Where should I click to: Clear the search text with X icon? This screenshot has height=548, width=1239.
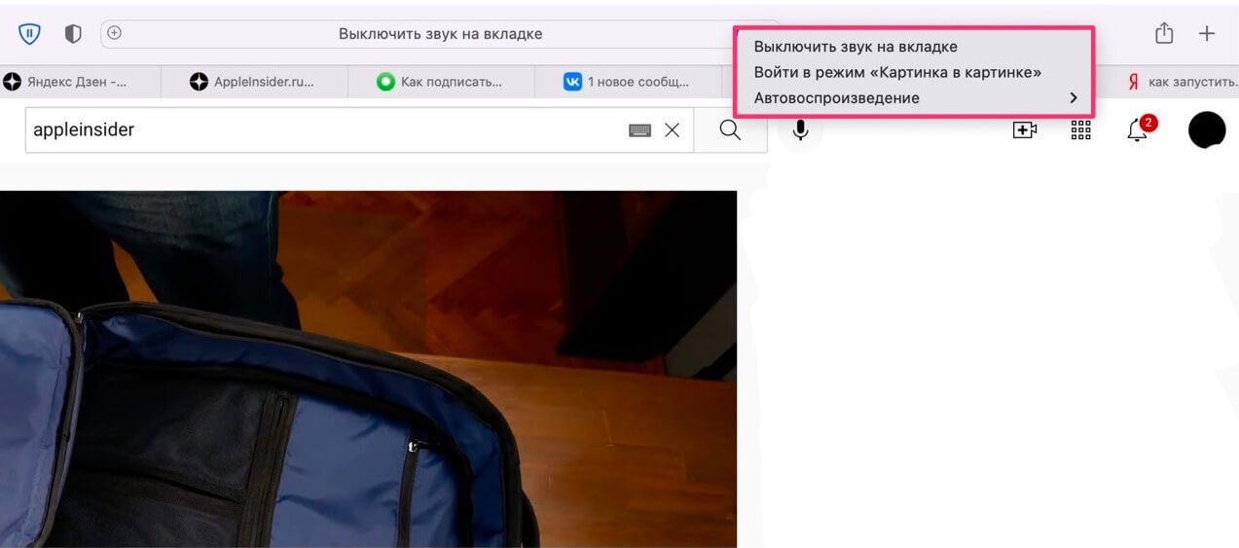click(x=672, y=130)
